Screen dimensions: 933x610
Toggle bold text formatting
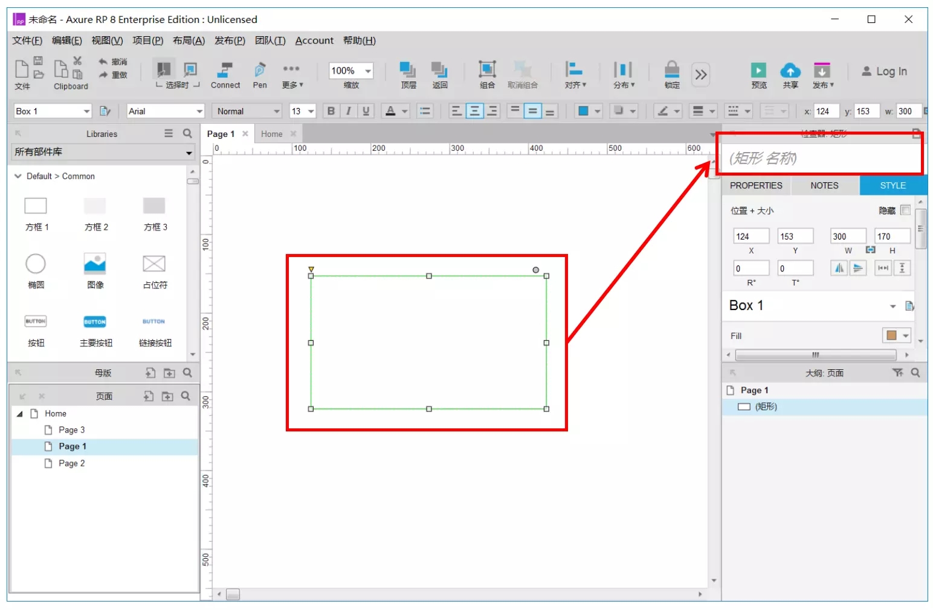tap(331, 111)
